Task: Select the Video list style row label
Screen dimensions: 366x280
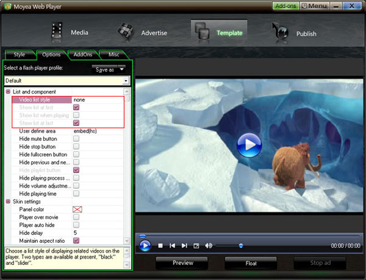Action: click(x=35, y=100)
